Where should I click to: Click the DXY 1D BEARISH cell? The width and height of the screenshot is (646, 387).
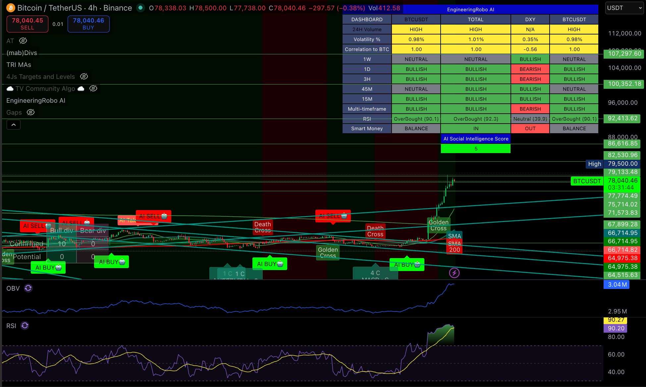530,69
